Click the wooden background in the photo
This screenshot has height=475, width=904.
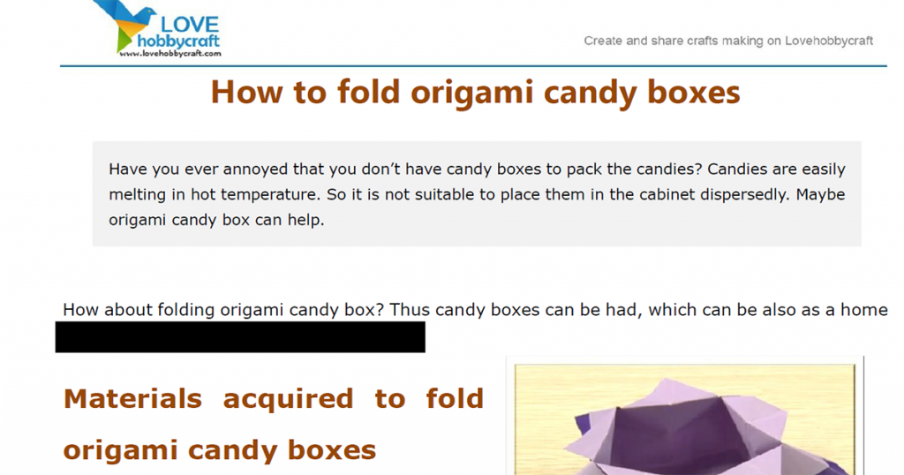(554, 398)
